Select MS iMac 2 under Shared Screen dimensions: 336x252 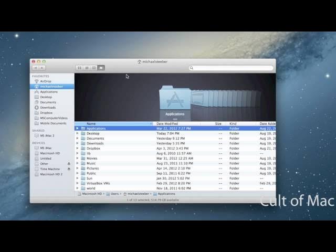(47, 135)
